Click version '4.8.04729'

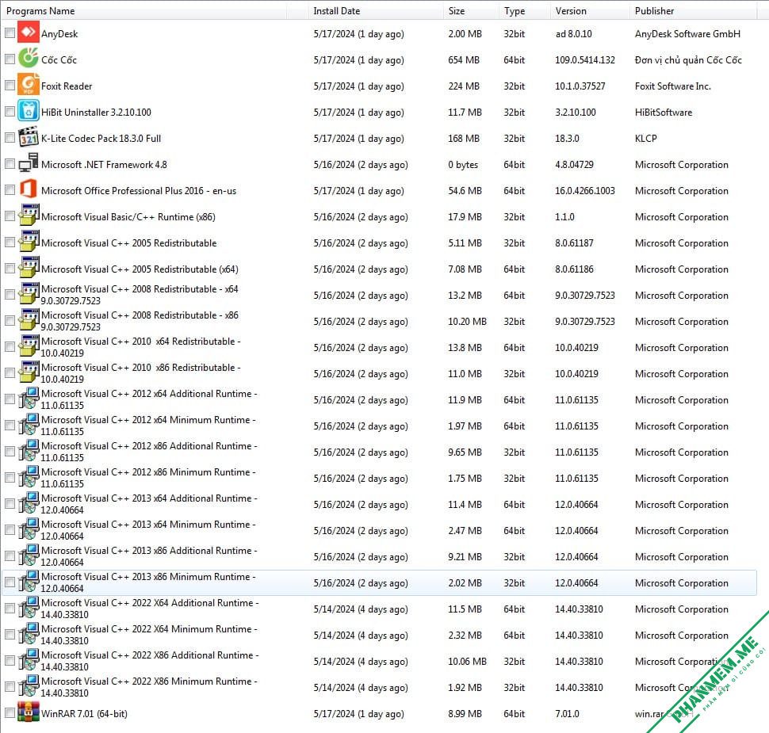click(574, 165)
